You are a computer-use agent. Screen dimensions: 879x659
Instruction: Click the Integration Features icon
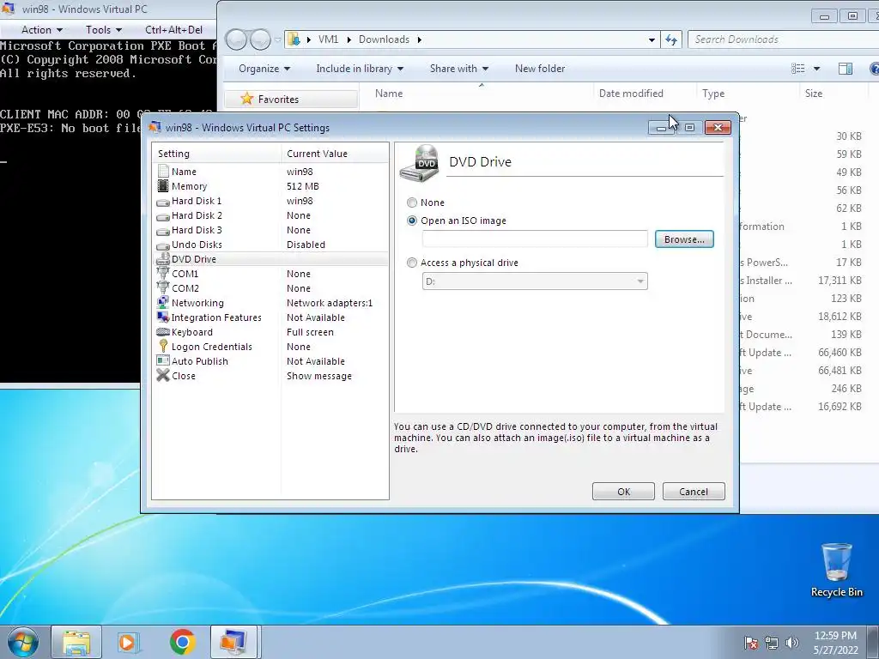point(163,317)
